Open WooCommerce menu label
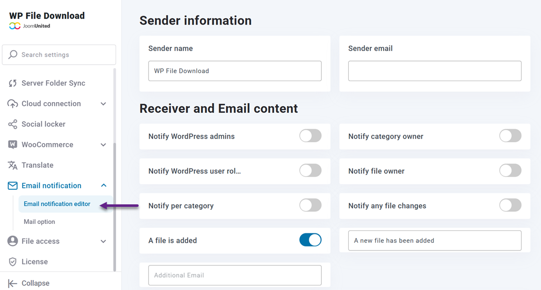This screenshot has width=541, height=290. coord(47,145)
